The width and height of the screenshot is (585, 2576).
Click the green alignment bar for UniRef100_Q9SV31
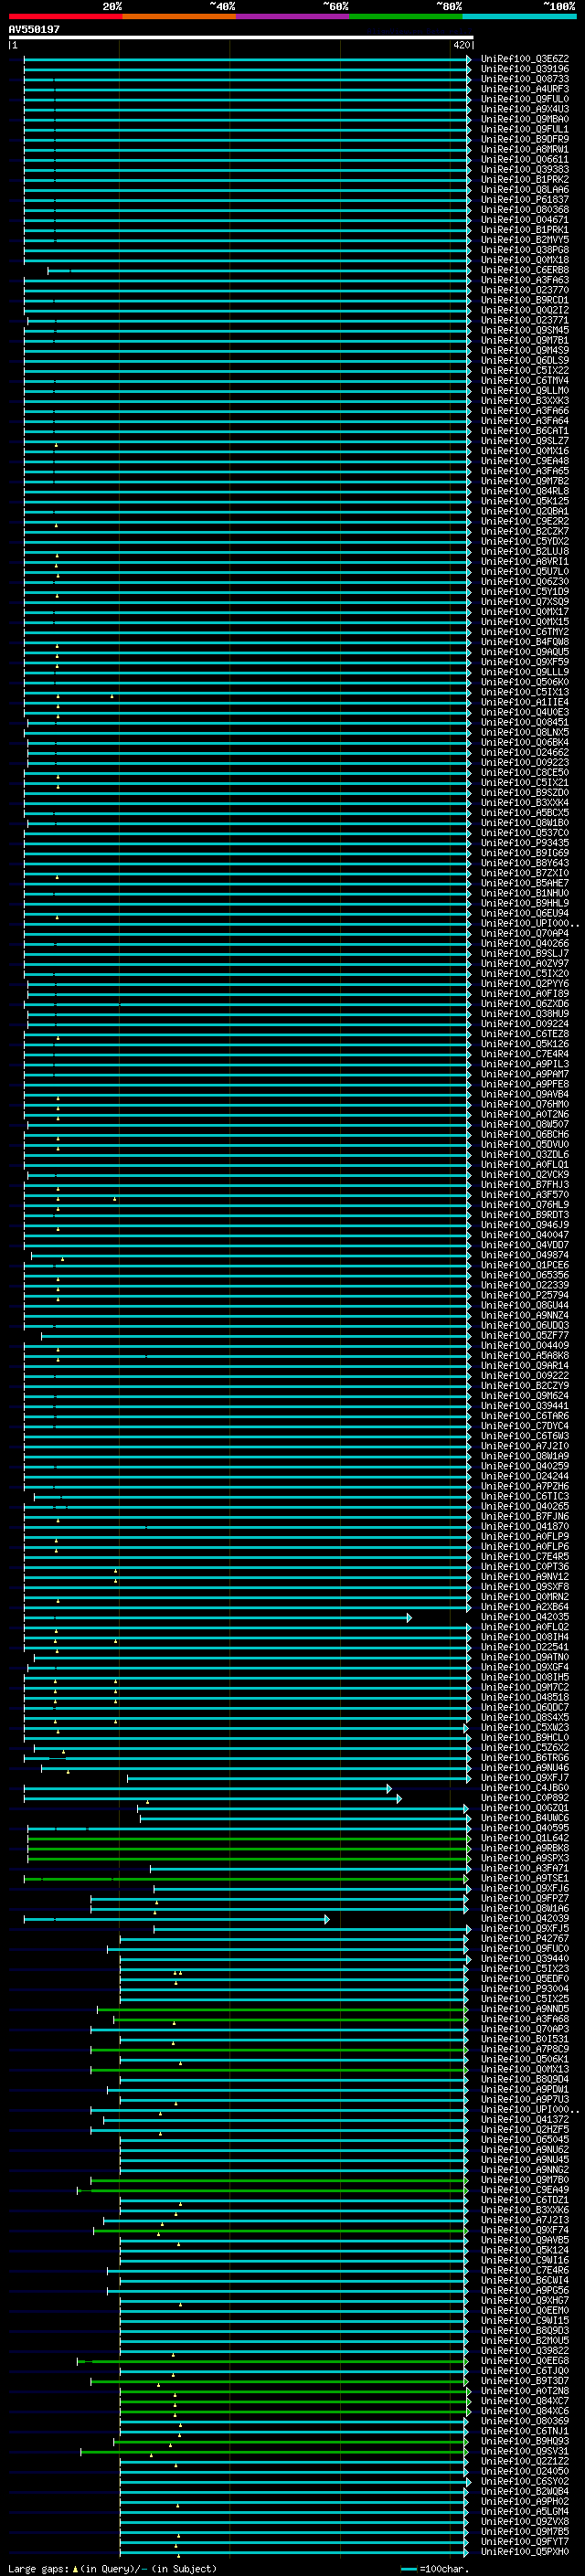pos(274,2451)
